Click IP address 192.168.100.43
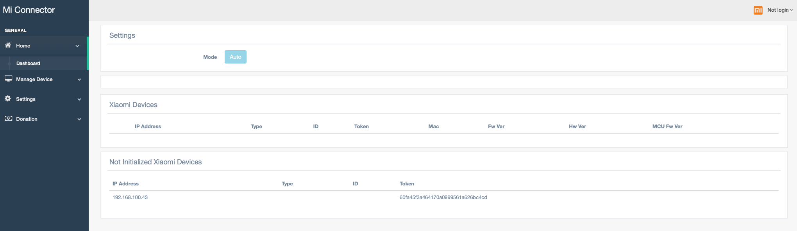This screenshot has height=231, width=797. click(130, 197)
